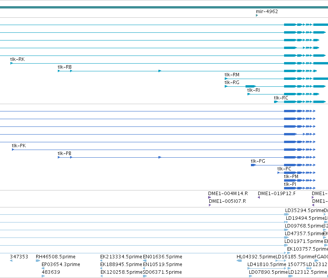The image size is (328, 278).
Task: Click the tlk-RM transcript label
Action: coord(232,75)
